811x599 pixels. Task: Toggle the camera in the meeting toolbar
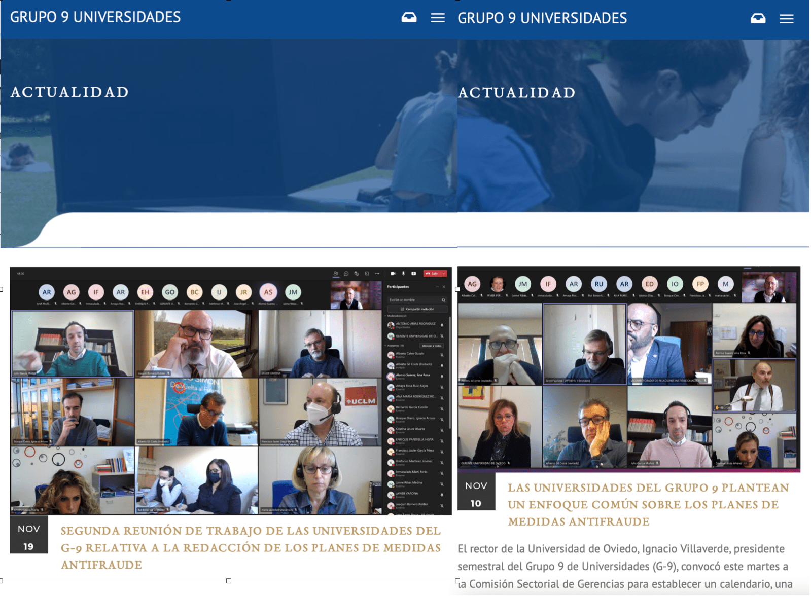pos(393,274)
